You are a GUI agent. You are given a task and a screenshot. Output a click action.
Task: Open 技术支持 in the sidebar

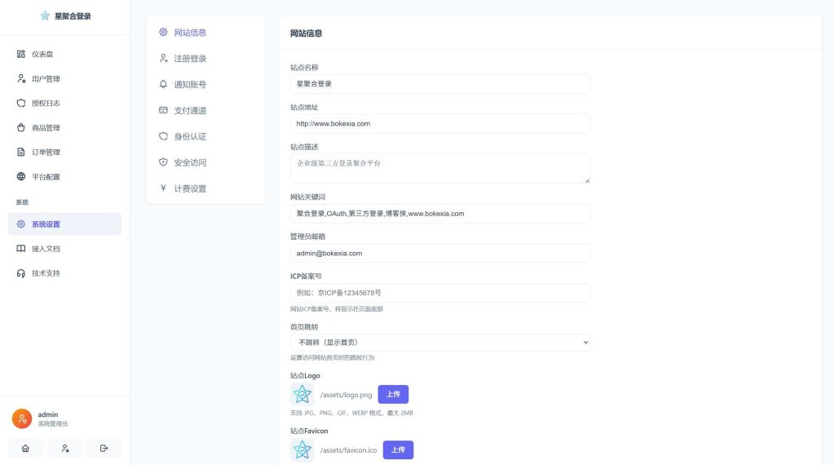64,272
